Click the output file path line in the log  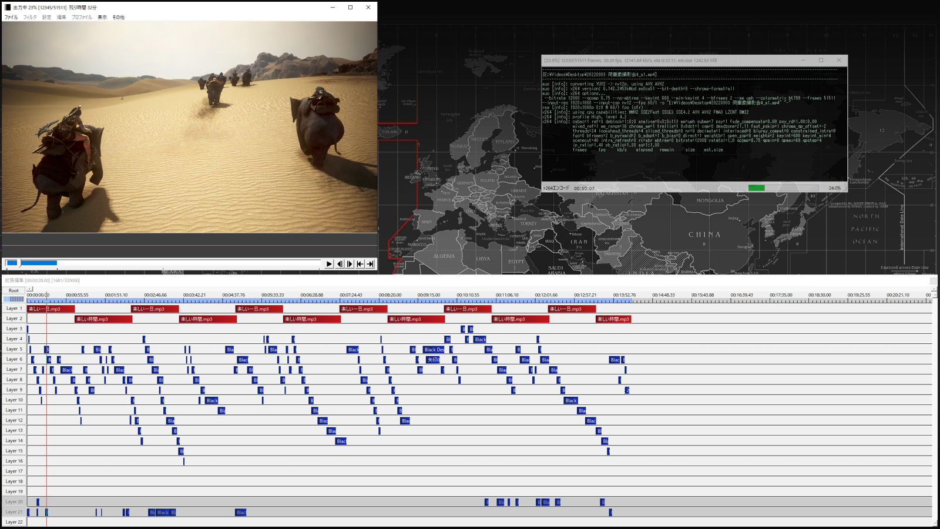600,75
